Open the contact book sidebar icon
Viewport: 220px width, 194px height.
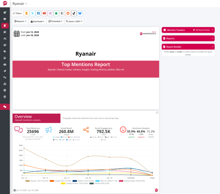(5, 97)
